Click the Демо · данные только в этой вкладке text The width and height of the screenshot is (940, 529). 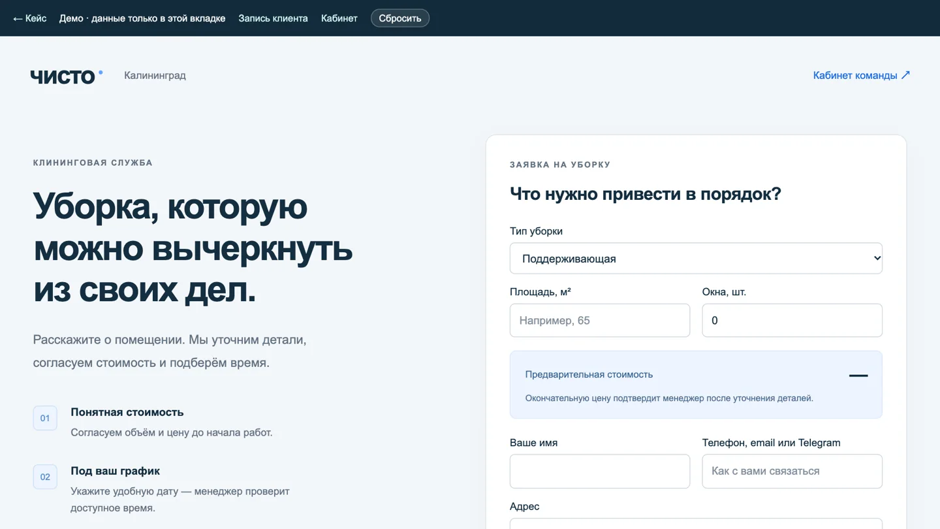tap(142, 18)
